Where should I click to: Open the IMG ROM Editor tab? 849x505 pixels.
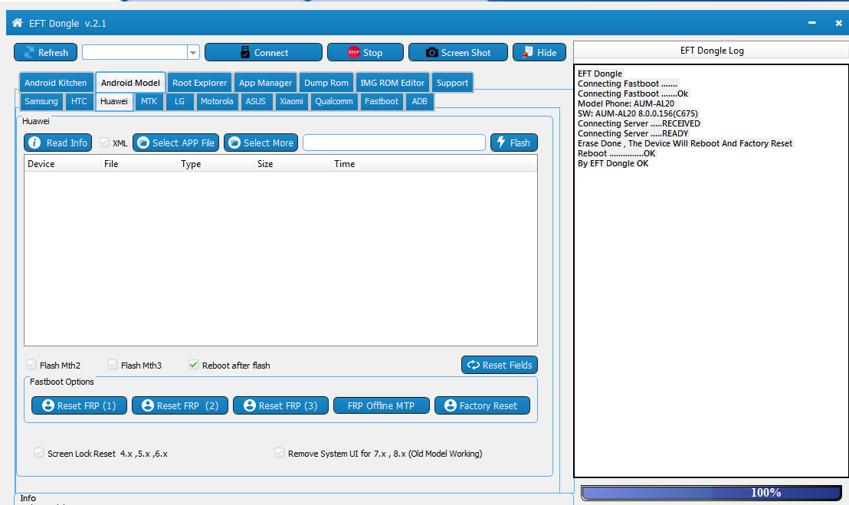392,83
